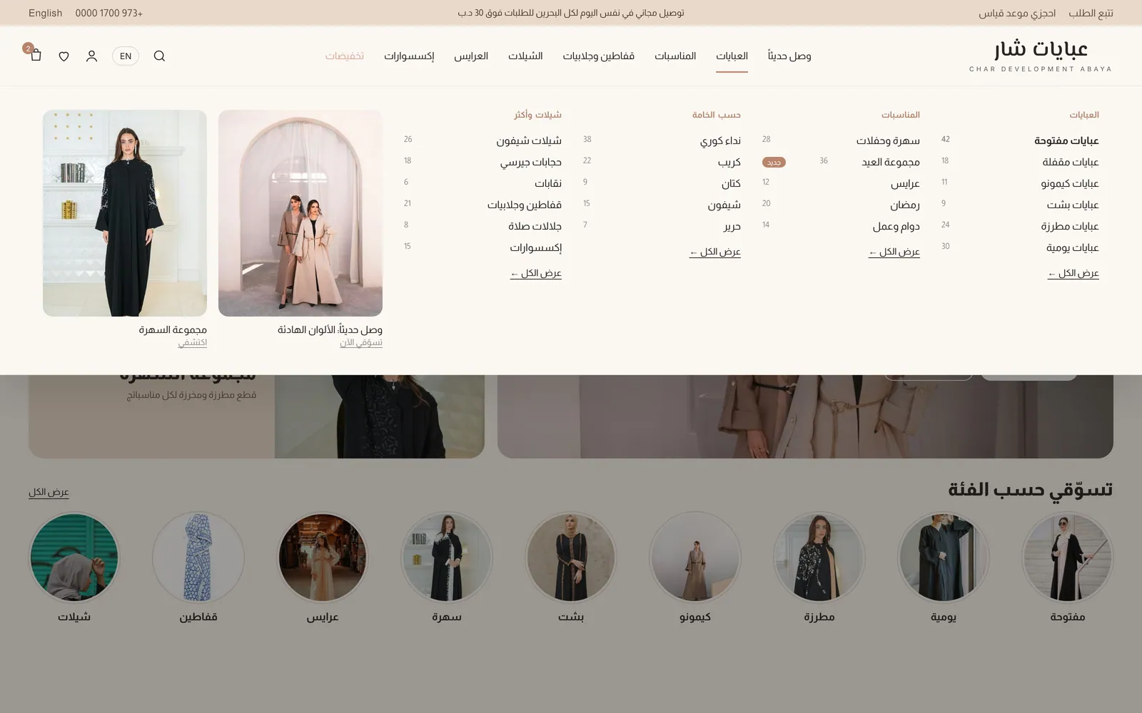Open the وصل حديثاً: الألوان الهادئة promo image

[x=300, y=213]
